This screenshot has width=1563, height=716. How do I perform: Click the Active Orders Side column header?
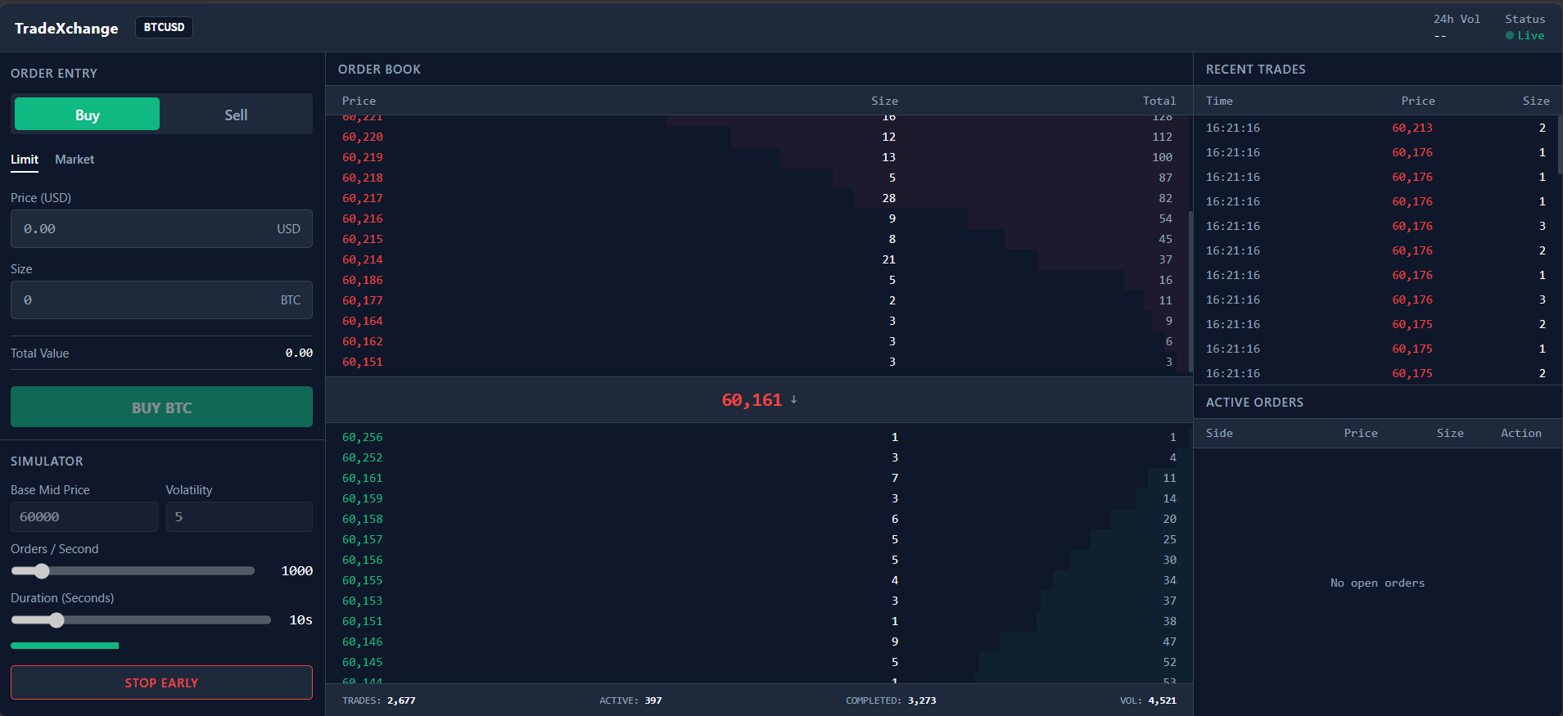coord(1219,433)
